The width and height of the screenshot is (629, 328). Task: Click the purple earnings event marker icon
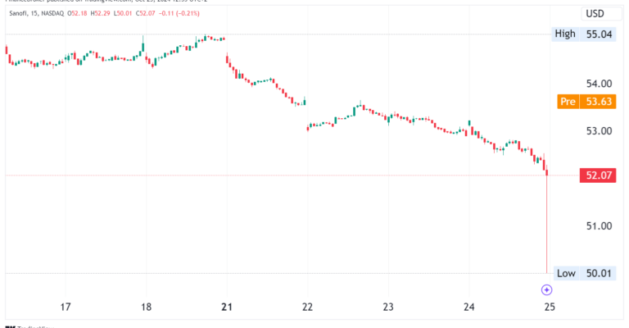pos(546,289)
